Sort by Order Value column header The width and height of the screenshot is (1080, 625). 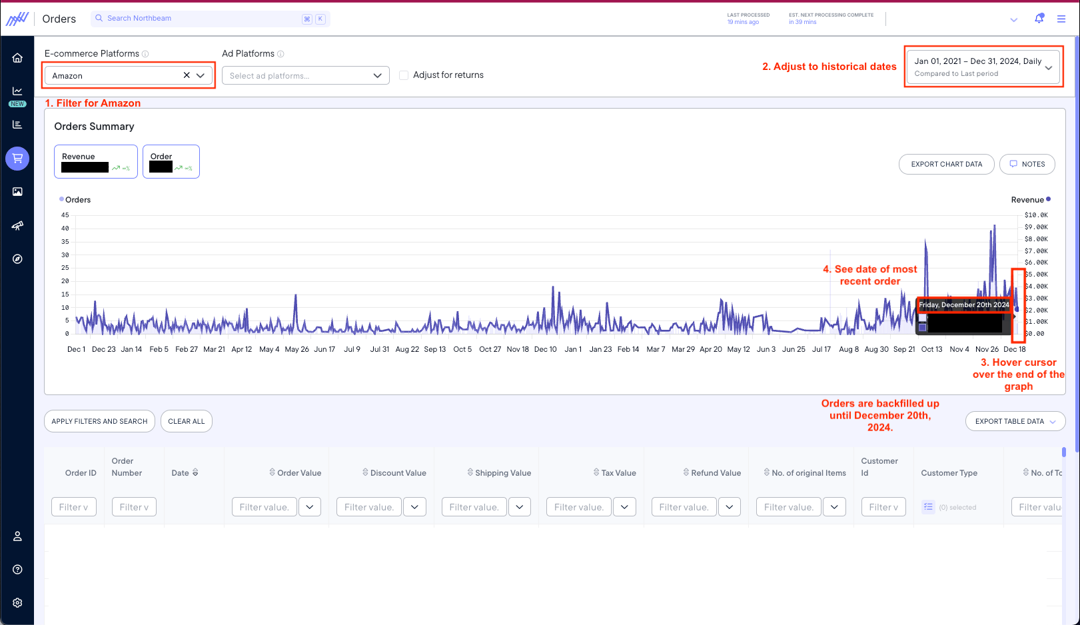[296, 472]
